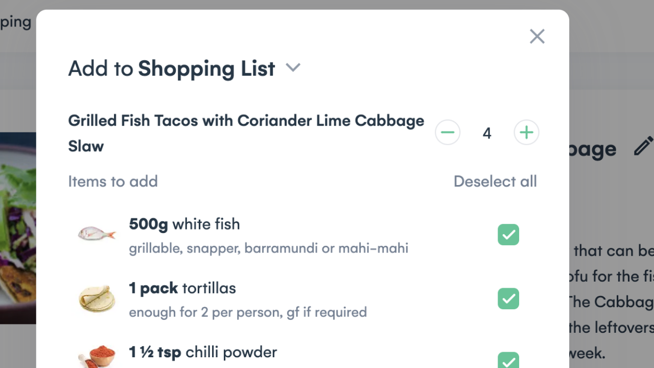Viewport: 654px width, 368px height.
Task: Click the chilli powder ingredient image
Action: pos(97,357)
